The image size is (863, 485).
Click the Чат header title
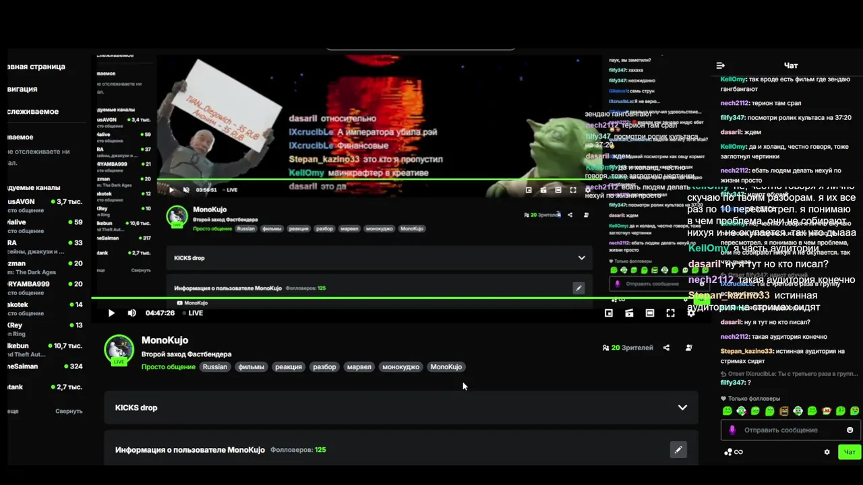coord(791,65)
